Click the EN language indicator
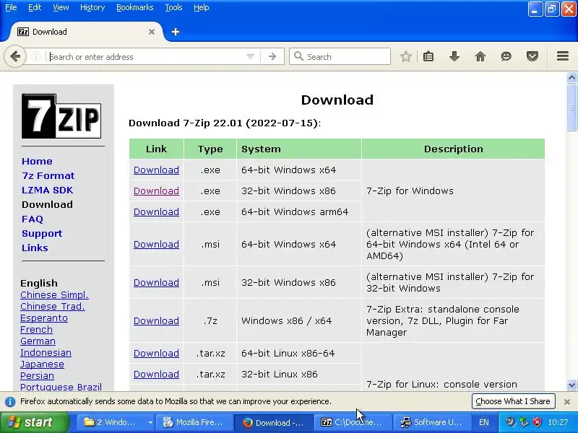Screen dimensions: 578x433 click(484, 422)
